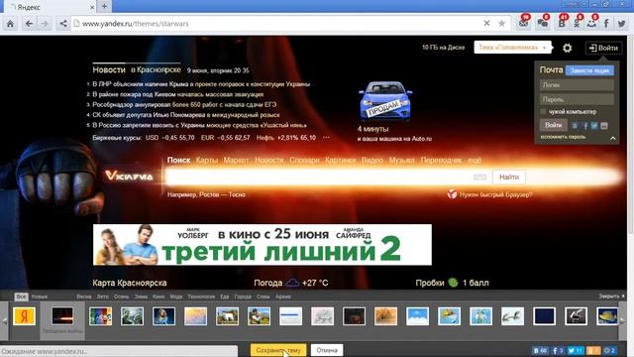Select the 'Технологии' theme category
Screen dimensions: 634x357
[x=201, y=297]
